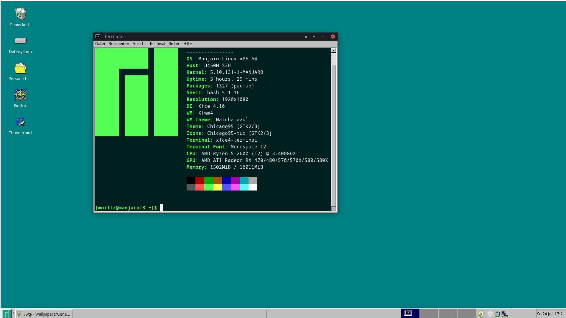Click the 'CPU: AMD Ryzen 5 2600' line

tap(241, 154)
